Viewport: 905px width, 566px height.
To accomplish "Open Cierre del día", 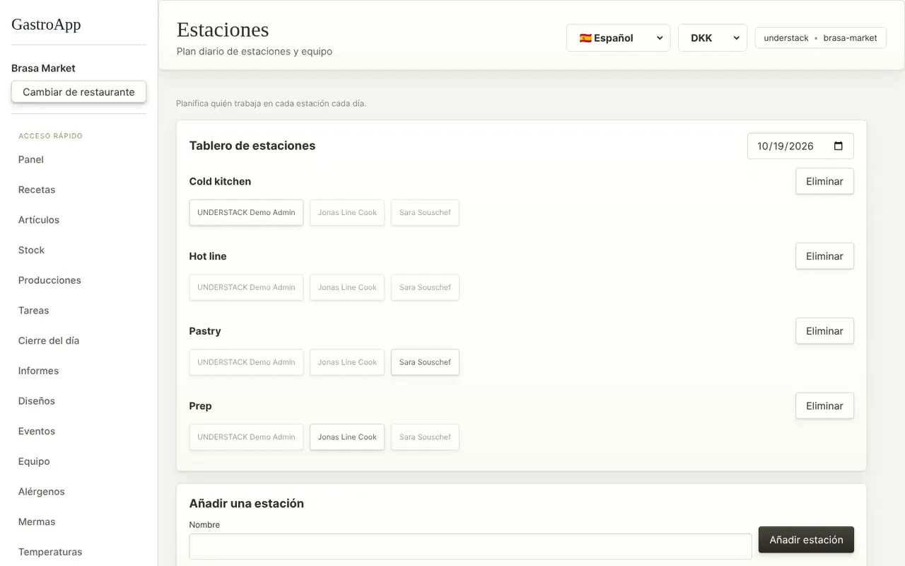I will pos(49,341).
